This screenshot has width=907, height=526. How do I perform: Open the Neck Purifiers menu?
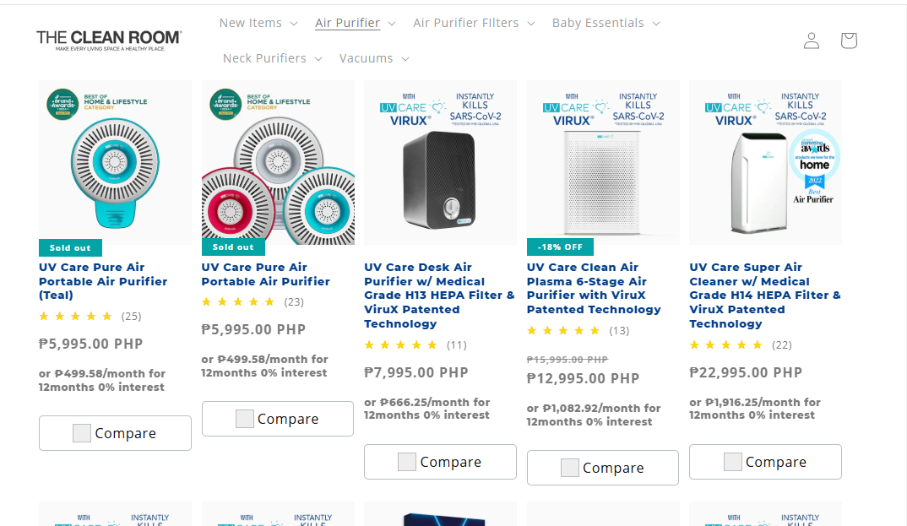coord(272,58)
